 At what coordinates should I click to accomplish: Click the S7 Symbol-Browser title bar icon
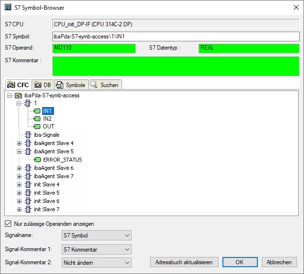pos(8,7)
